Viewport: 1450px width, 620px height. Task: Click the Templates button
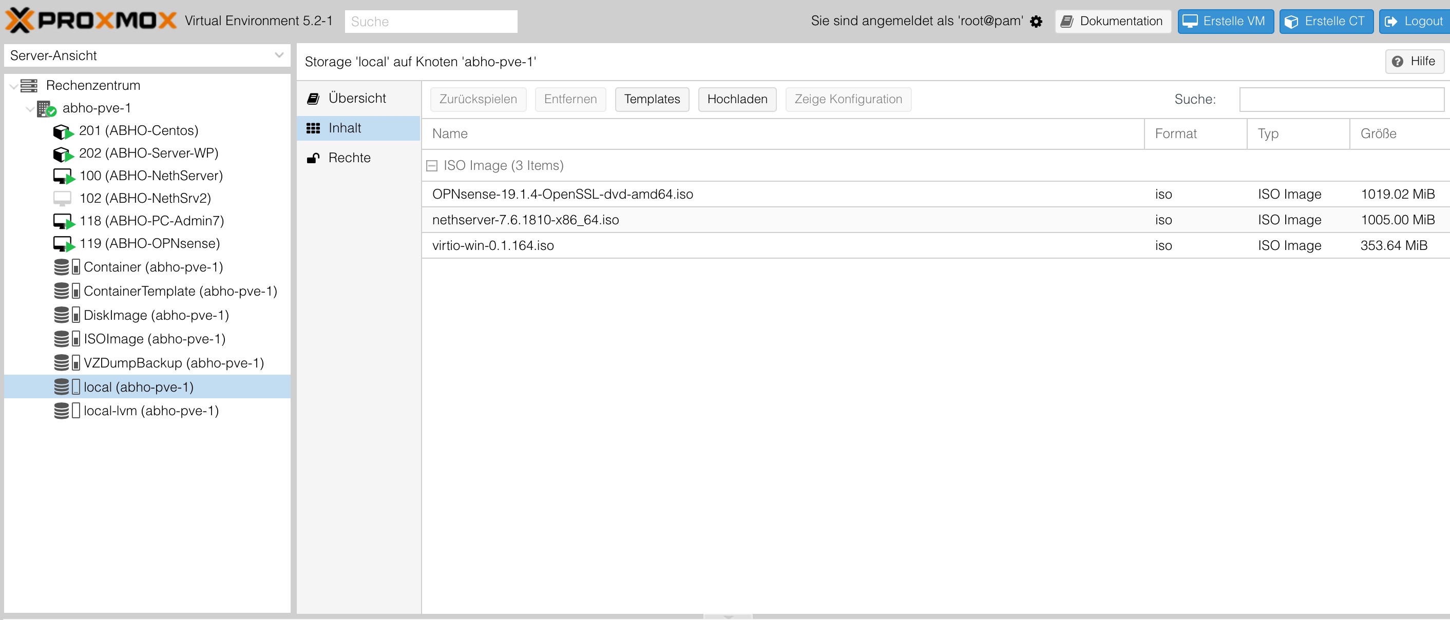tap(652, 100)
